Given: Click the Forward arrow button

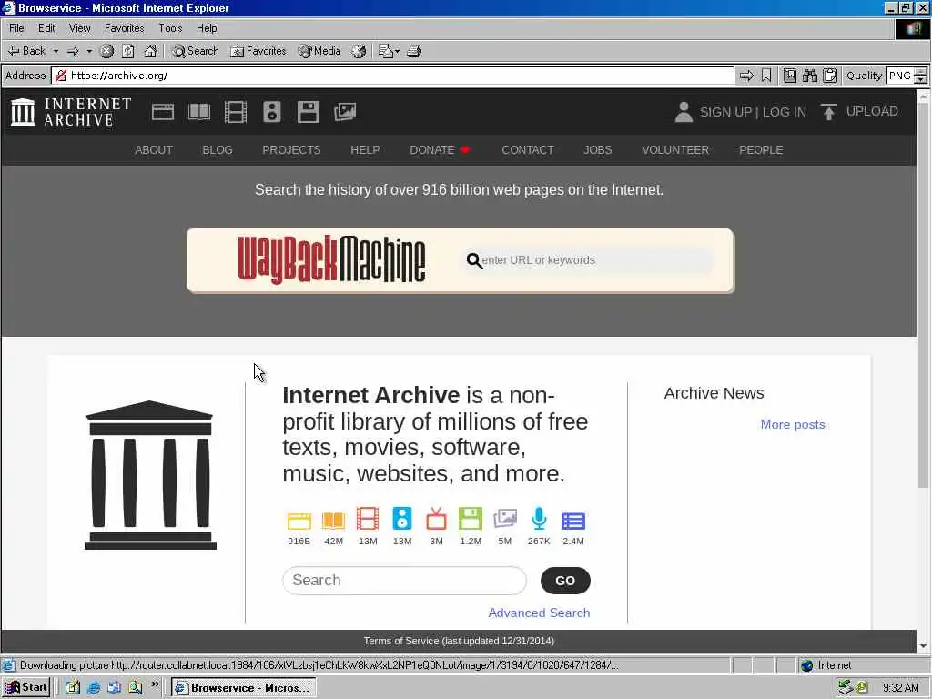Looking at the screenshot, I should coord(73,51).
